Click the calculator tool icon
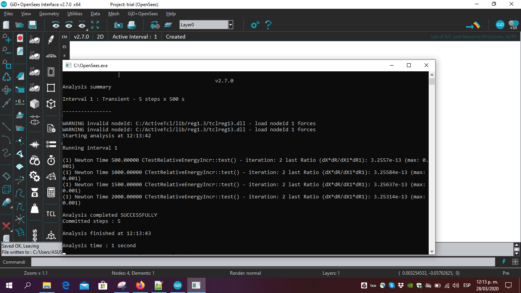Screen dimensions: 521x293 click(x=51, y=192)
